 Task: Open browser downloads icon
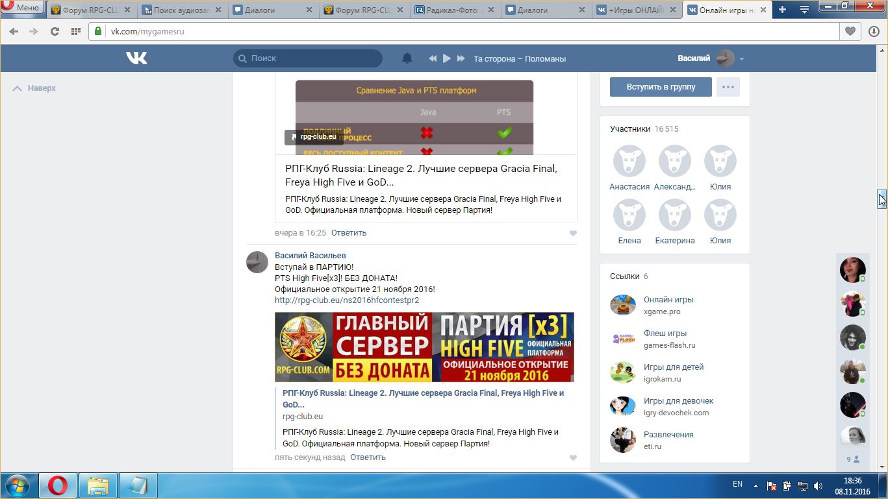(874, 31)
